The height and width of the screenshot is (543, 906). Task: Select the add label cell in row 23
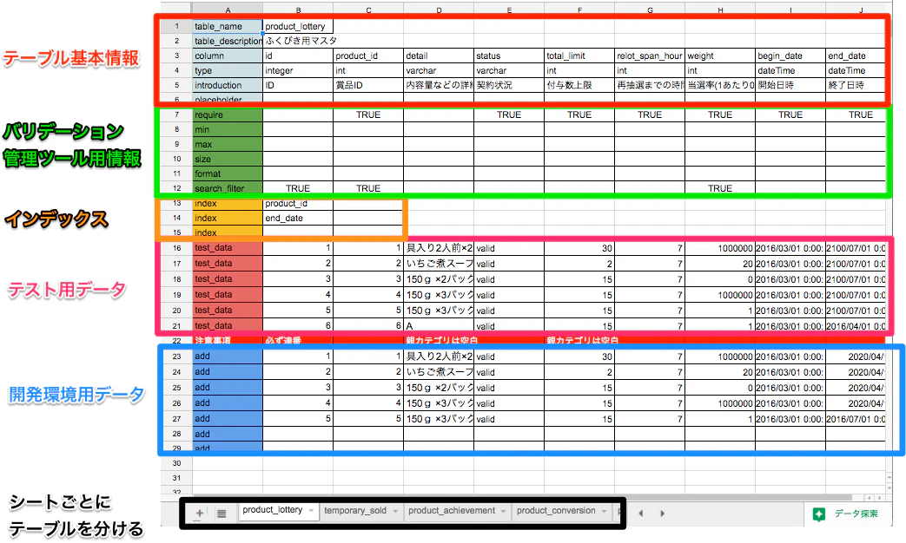pyautogui.click(x=228, y=356)
